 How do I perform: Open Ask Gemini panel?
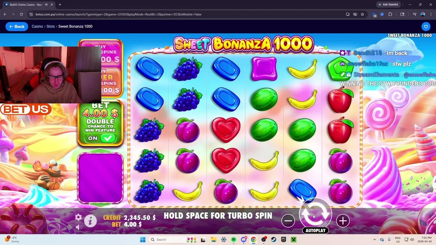pos(388,4)
